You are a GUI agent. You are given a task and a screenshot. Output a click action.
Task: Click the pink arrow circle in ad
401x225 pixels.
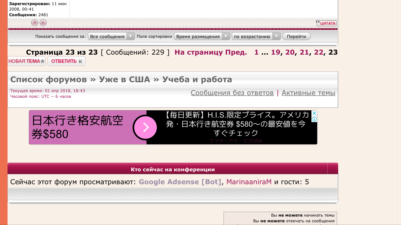point(146,127)
